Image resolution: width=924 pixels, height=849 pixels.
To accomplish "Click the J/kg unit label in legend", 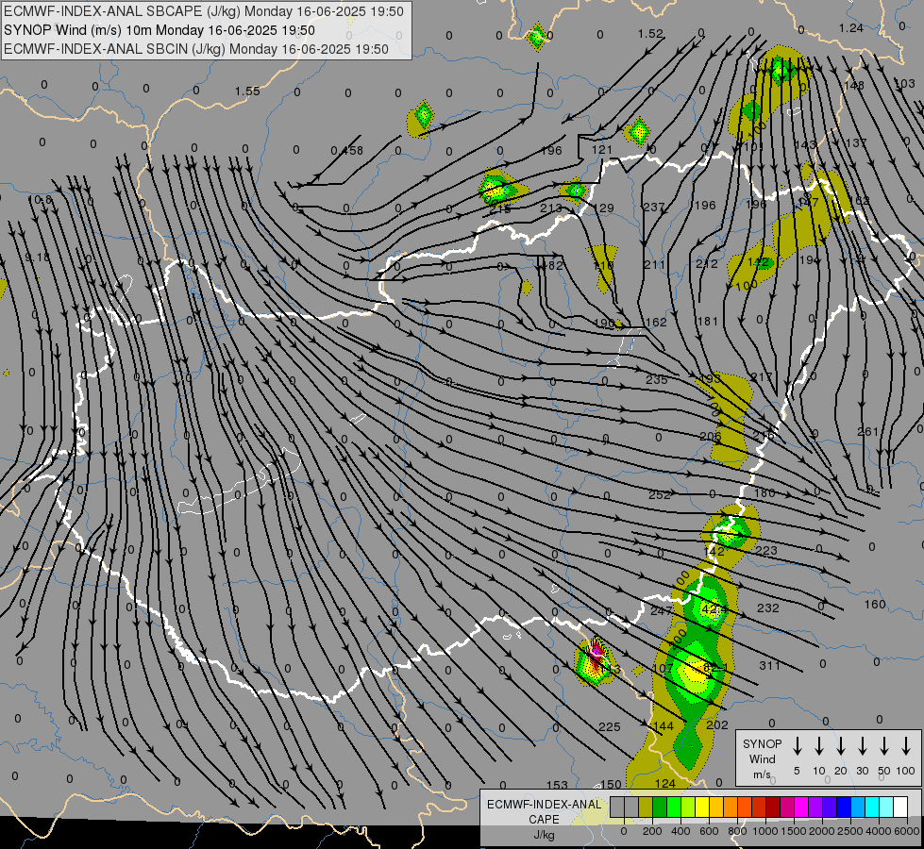I will pyautogui.click(x=544, y=835).
